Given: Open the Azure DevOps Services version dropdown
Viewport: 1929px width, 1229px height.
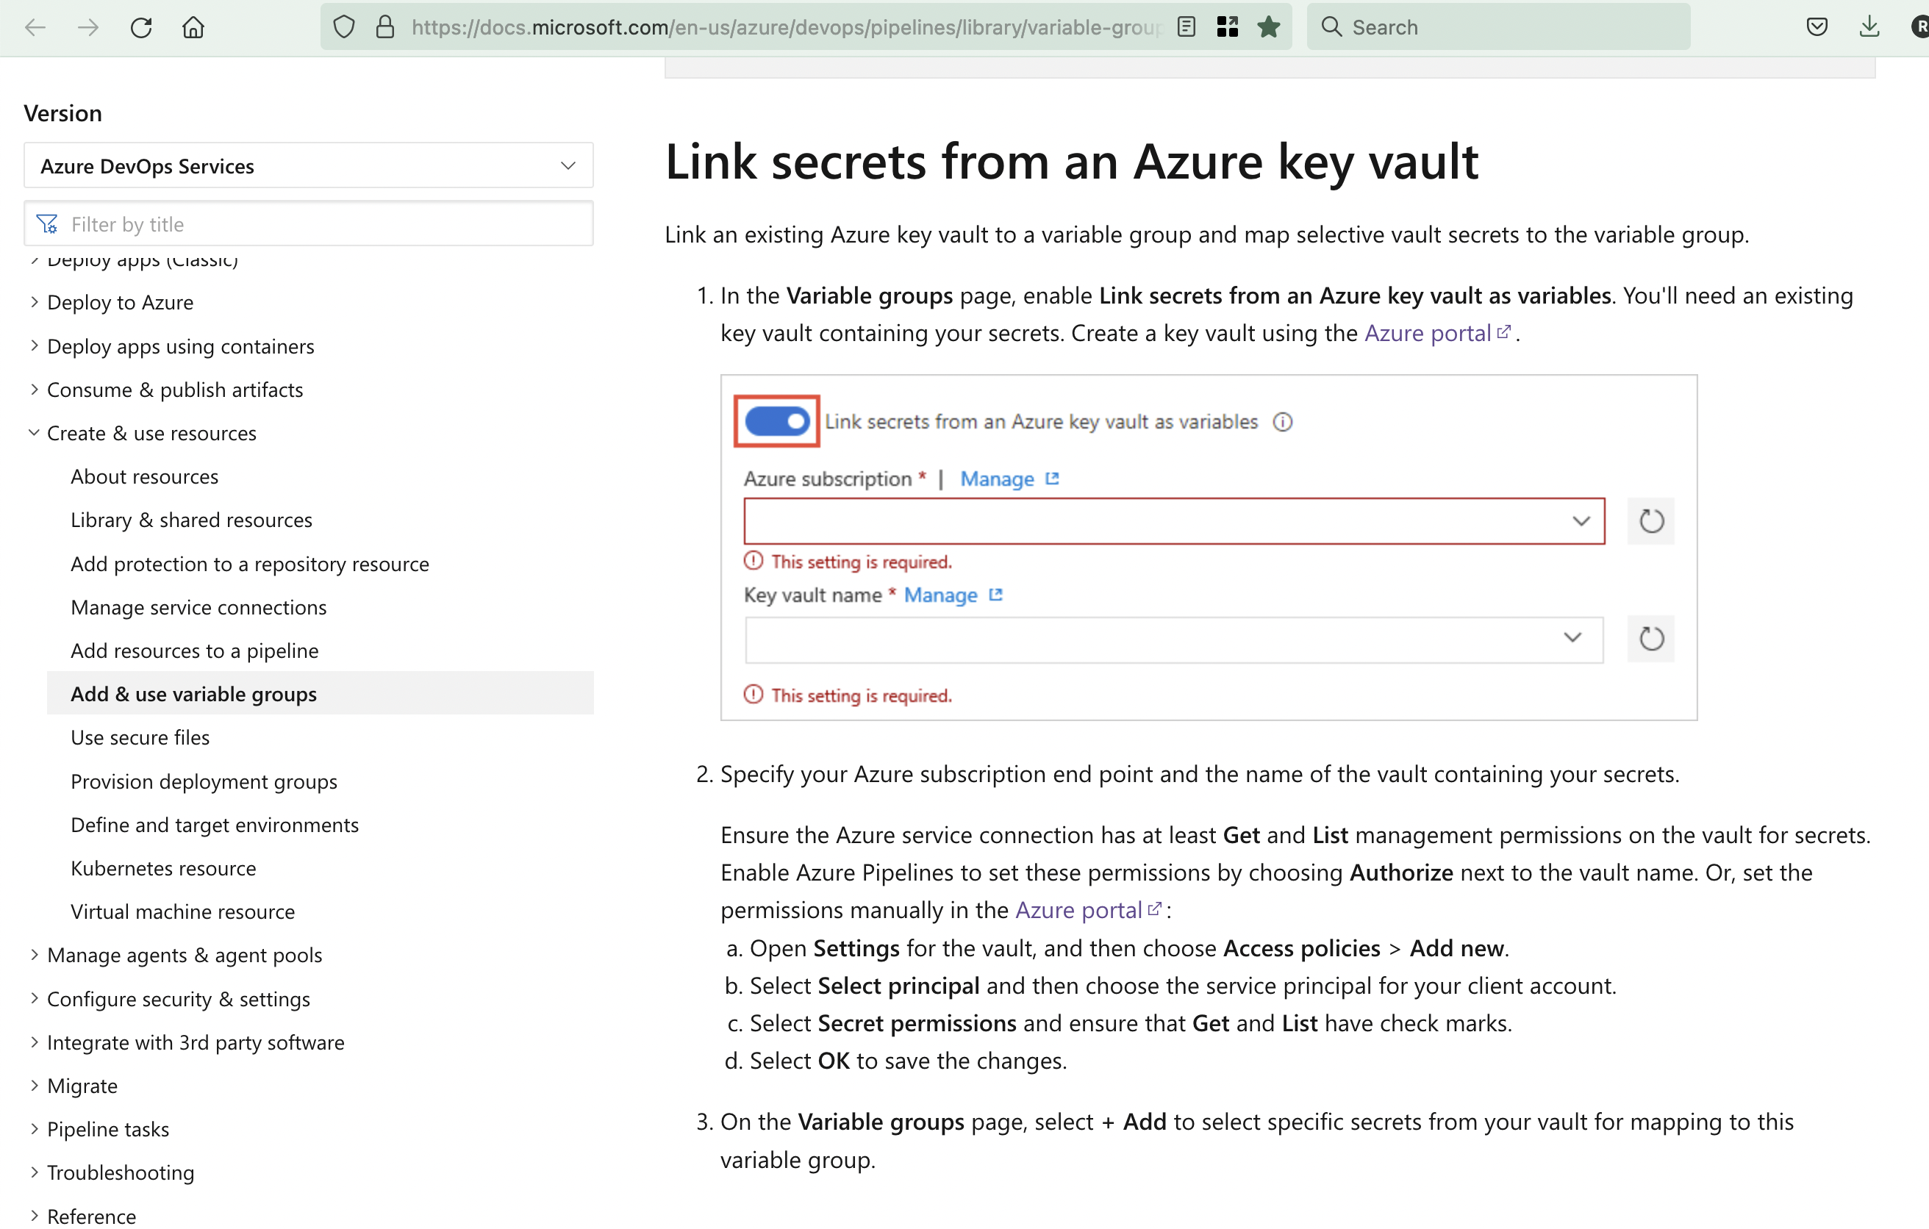Looking at the screenshot, I should [x=309, y=166].
